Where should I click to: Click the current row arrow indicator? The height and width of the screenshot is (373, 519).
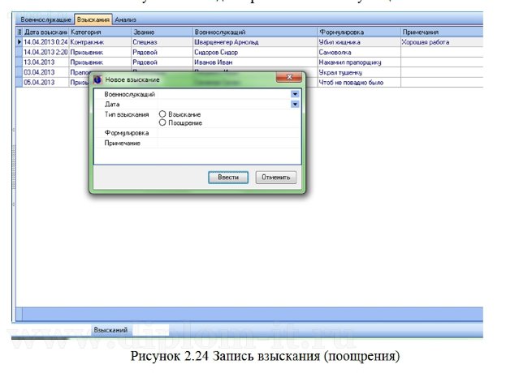pos(19,42)
